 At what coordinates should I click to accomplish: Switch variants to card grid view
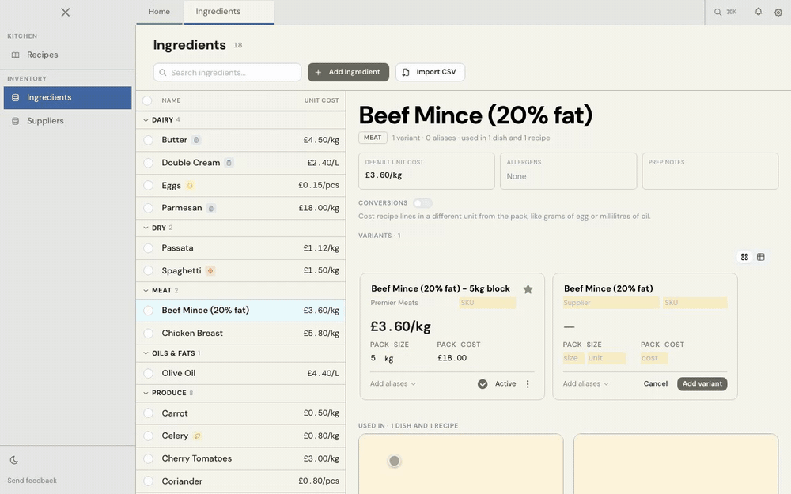744,257
